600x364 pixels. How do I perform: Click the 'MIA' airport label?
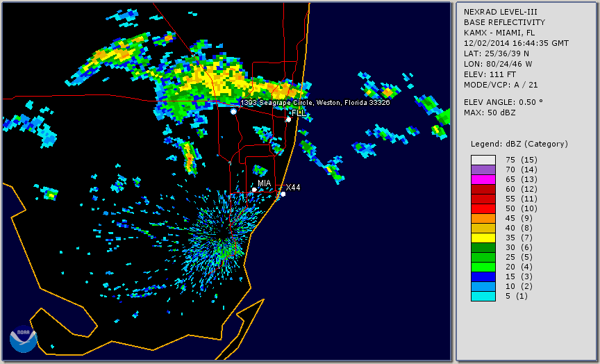pos(264,183)
